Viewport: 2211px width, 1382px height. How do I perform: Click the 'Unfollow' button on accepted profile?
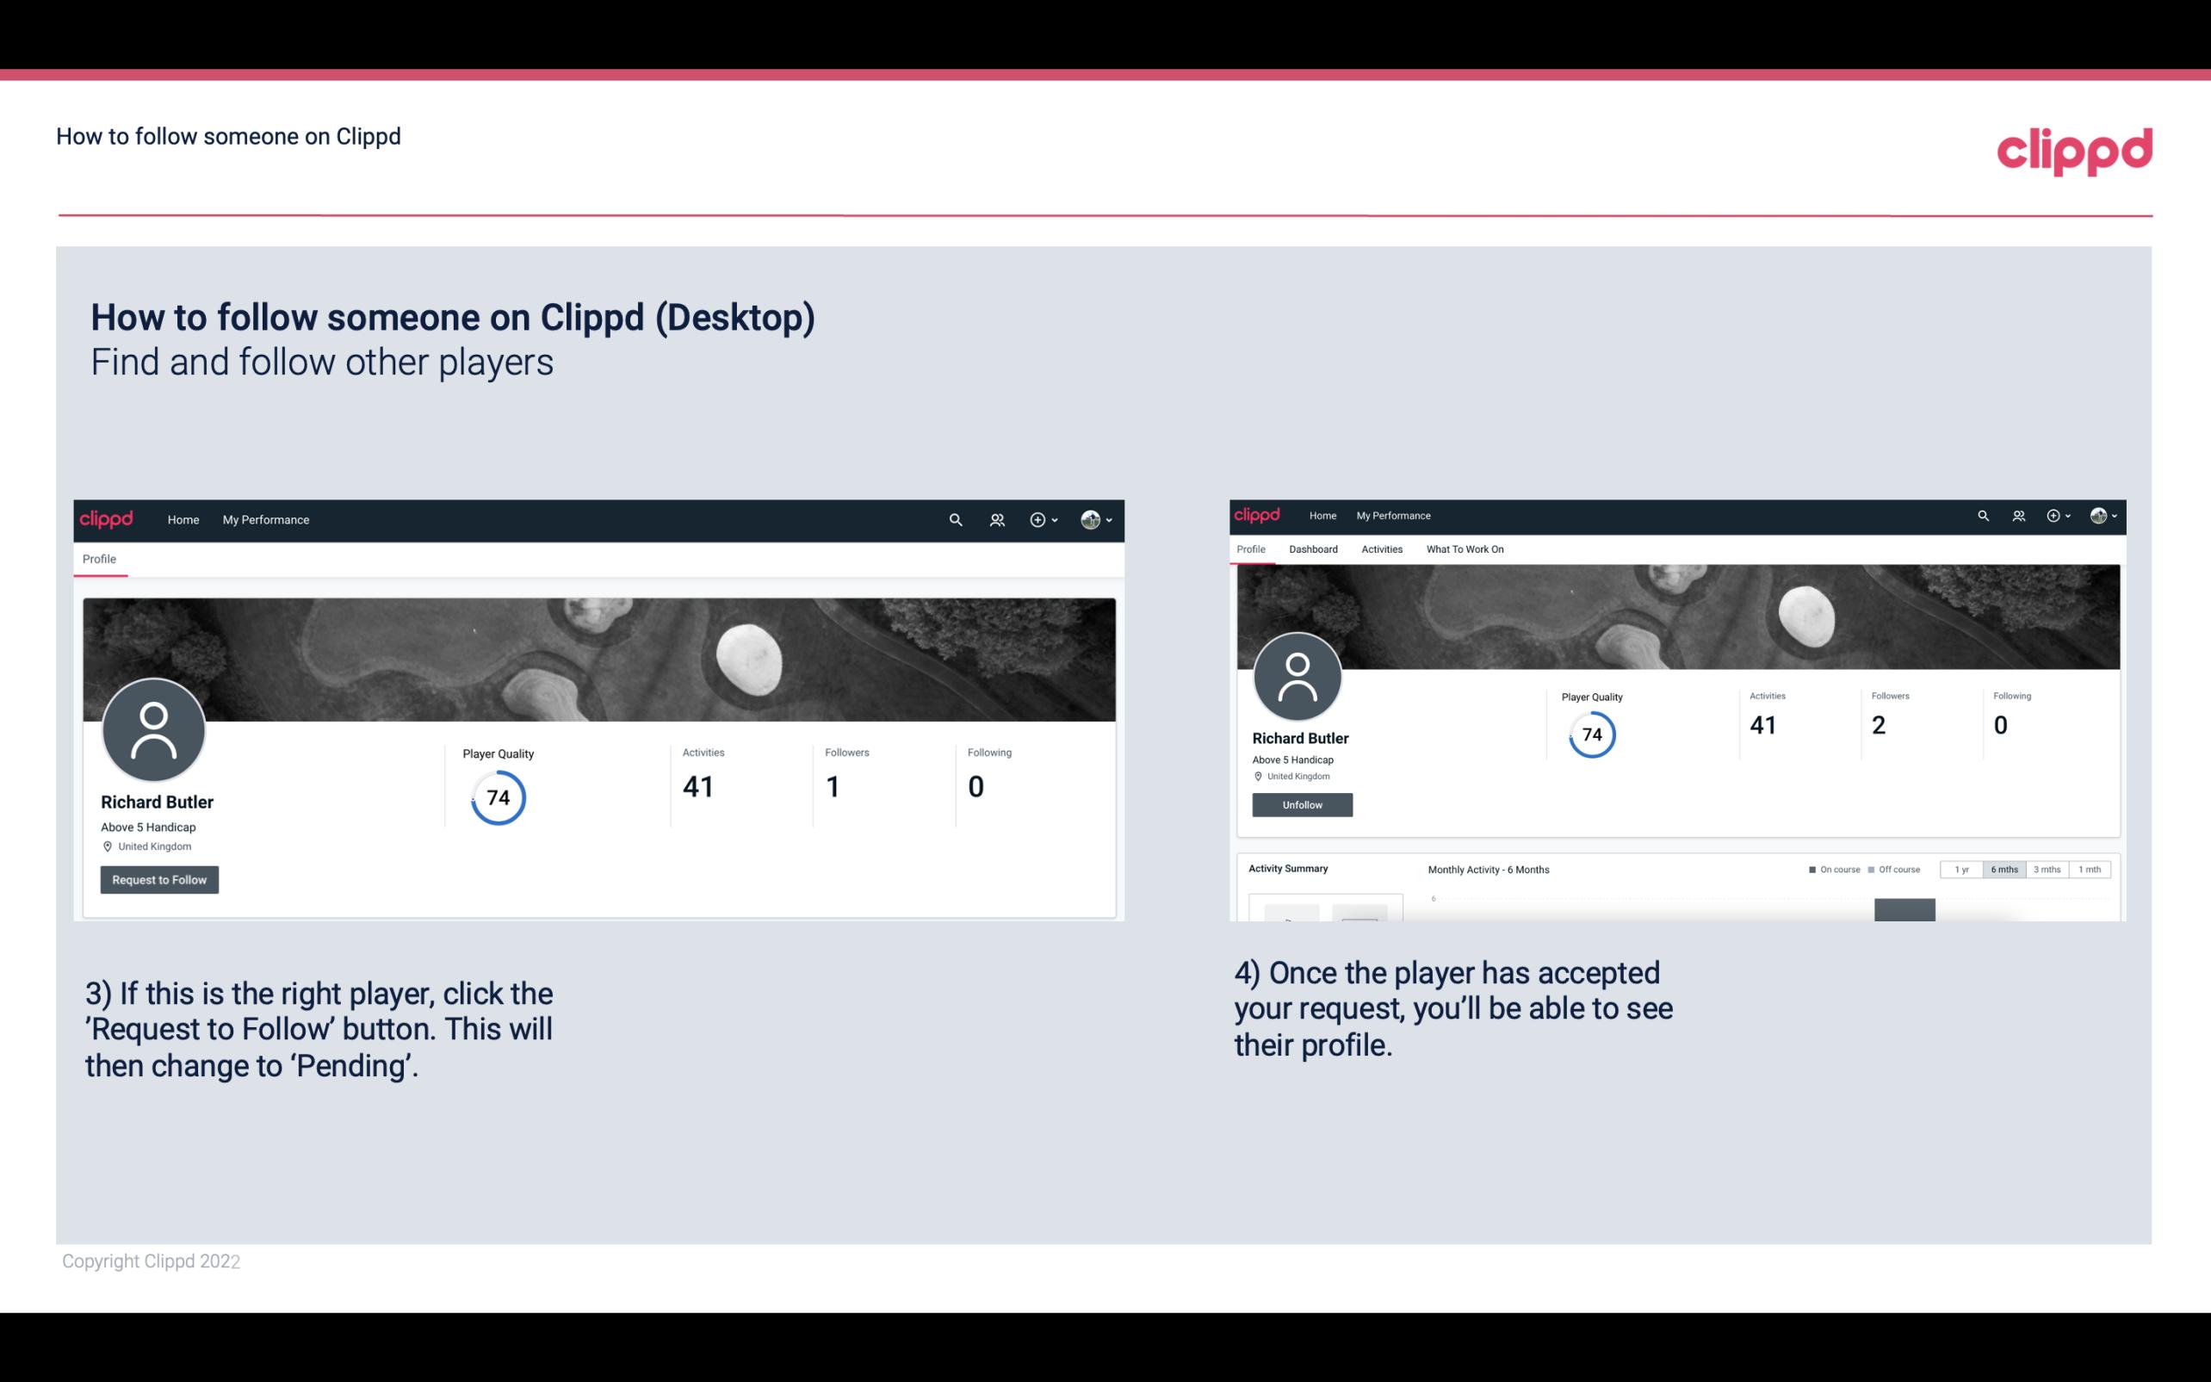click(x=1302, y=804)
